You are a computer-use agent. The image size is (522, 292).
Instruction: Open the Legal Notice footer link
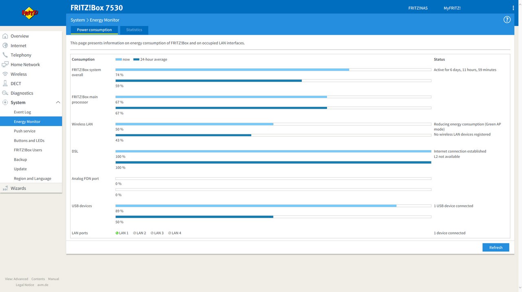[x=25, y=285]
